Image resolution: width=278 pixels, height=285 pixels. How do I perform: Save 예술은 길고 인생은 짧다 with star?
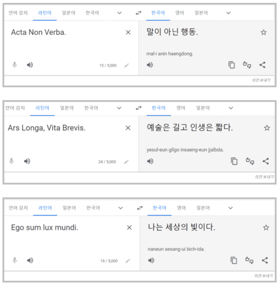point(267,128)
